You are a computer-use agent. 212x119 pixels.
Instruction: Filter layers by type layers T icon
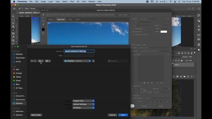point(185,53)
